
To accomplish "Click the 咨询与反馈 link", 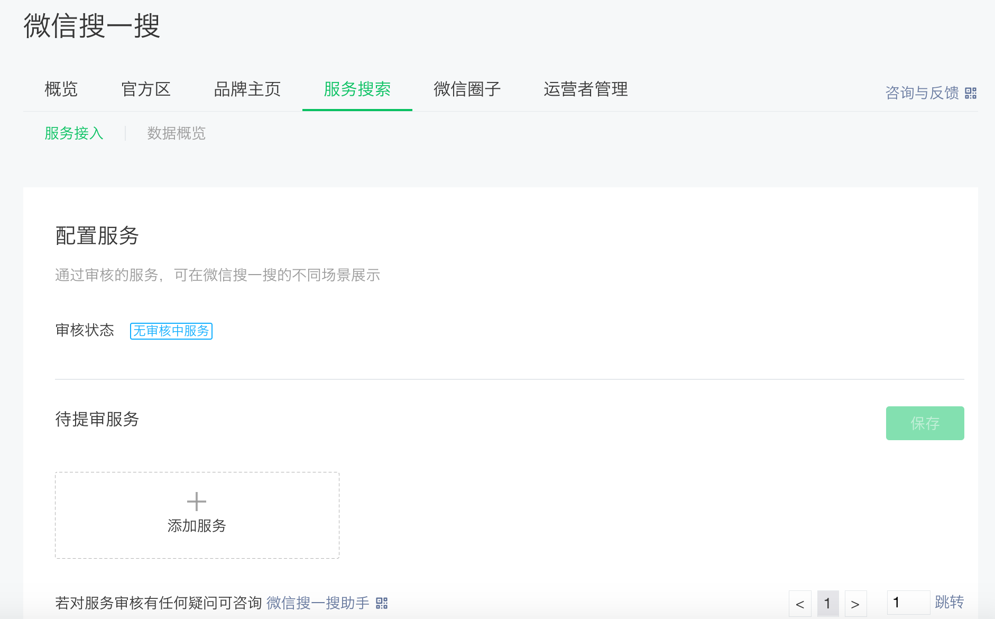I will 922,93.
